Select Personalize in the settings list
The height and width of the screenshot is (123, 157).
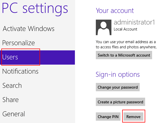pyautogui.click(x=19, y=43)
